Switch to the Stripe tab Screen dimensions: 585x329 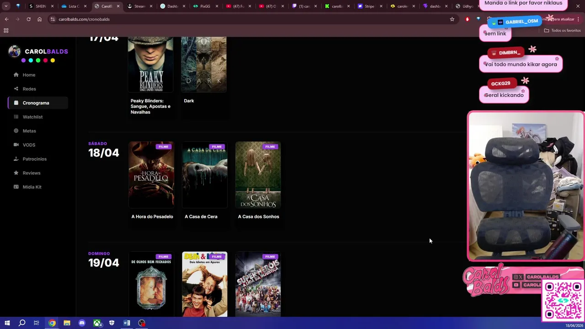[369, 6]
